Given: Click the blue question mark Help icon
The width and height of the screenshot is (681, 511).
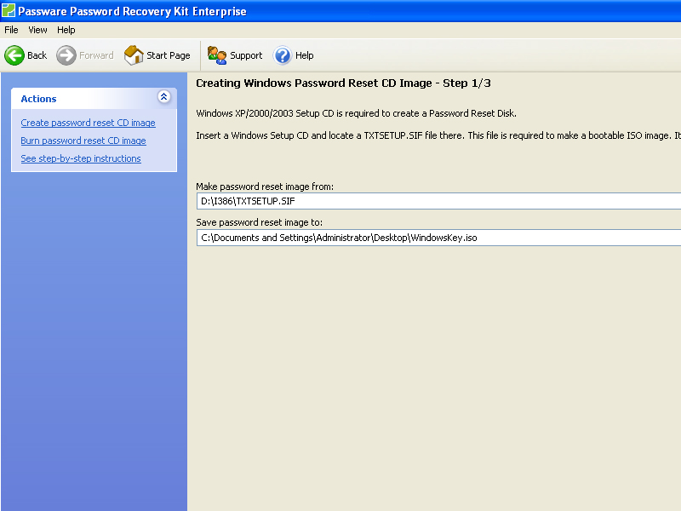Looking at the screenshot, I should pos(283,55).
